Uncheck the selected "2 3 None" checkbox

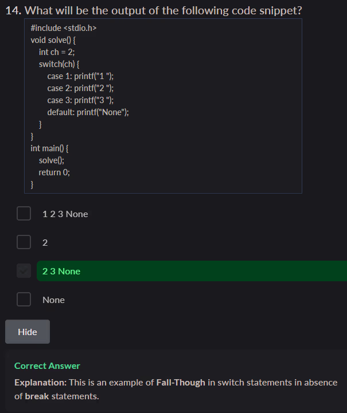pos(24,271)
